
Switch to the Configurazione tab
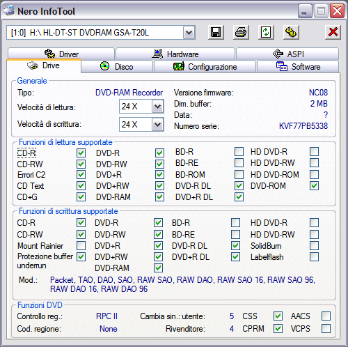(x=205, y=67)
